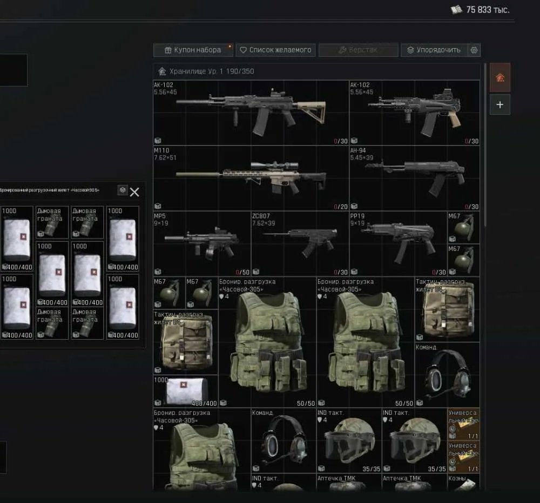540x503 pixels.
Task: Select the Козны item at bottom
Action: point(463,482)
